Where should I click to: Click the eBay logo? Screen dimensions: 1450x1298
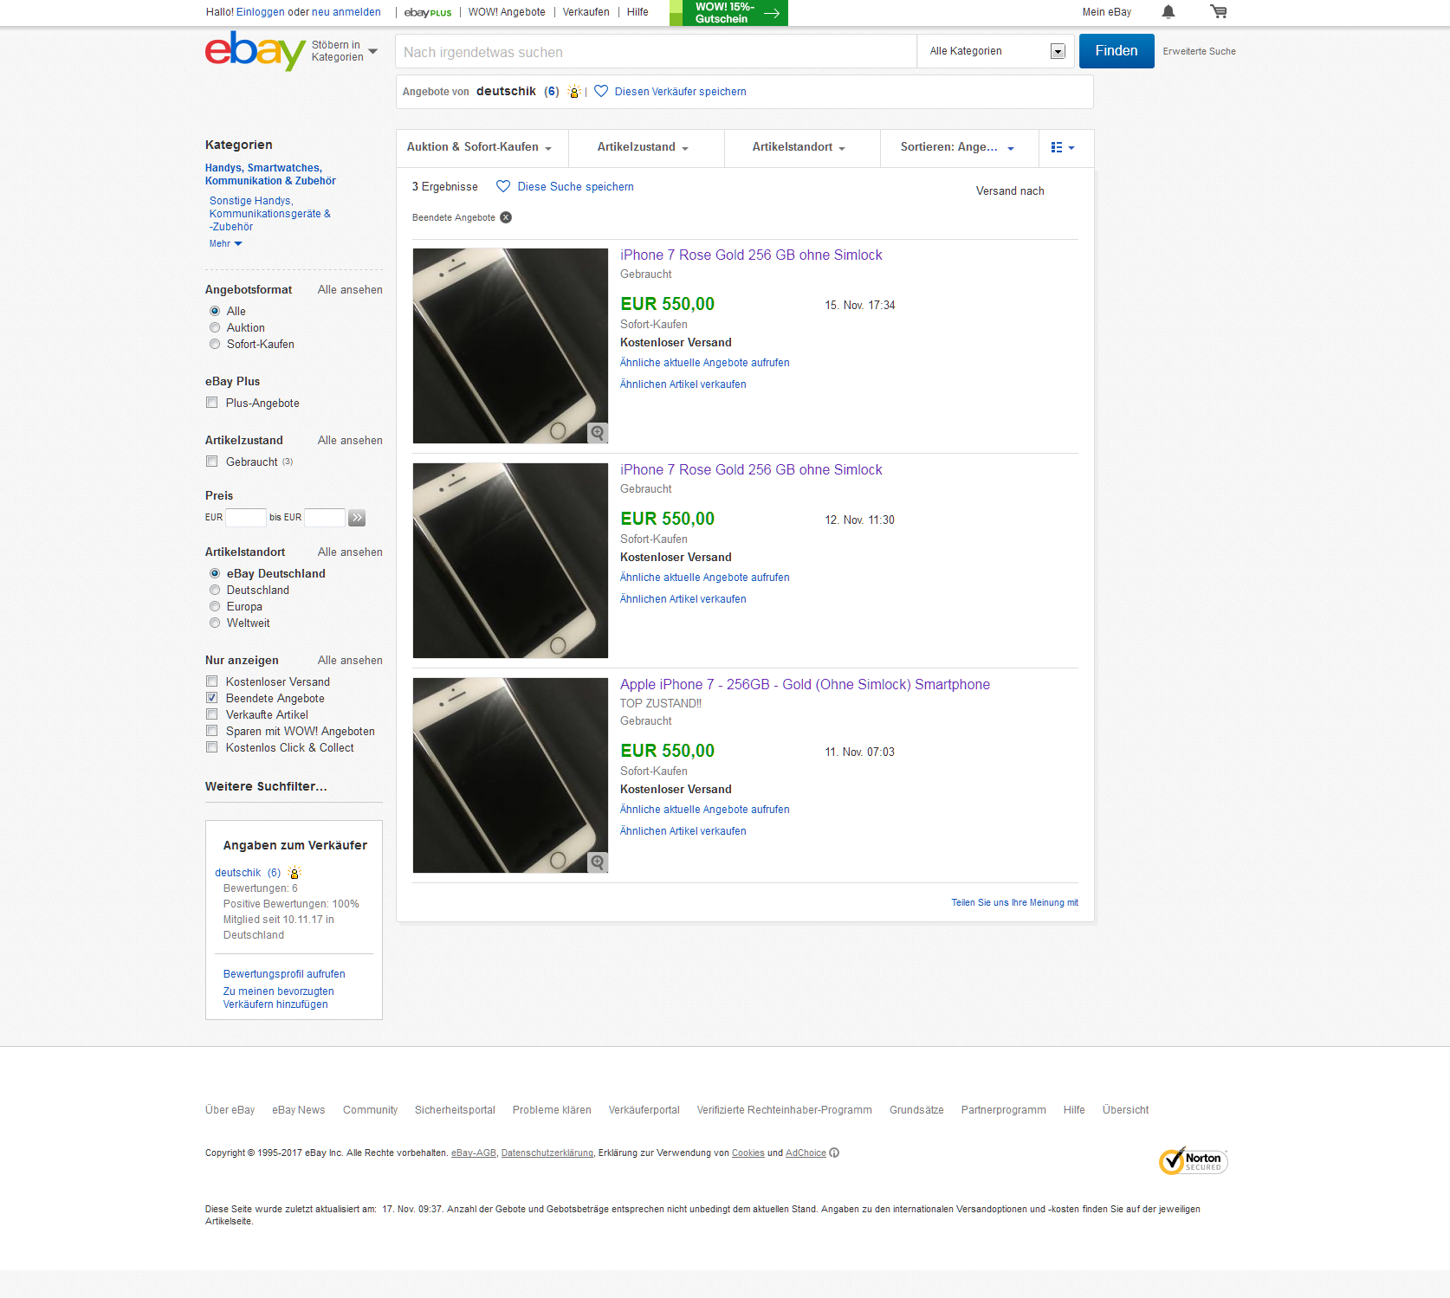point(254,51)
